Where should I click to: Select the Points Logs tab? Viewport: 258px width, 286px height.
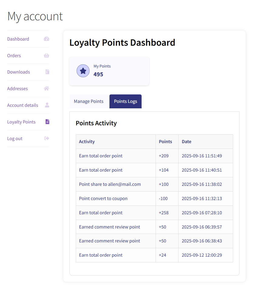click(126, 101)
